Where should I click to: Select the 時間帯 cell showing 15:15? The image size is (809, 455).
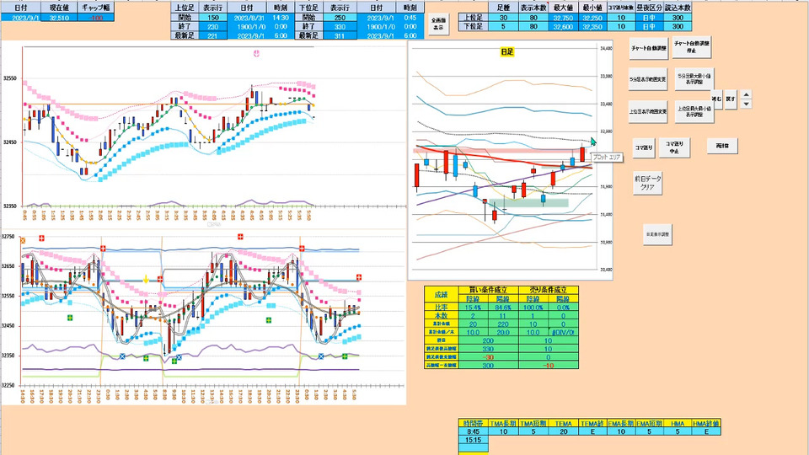click(473, 440)
